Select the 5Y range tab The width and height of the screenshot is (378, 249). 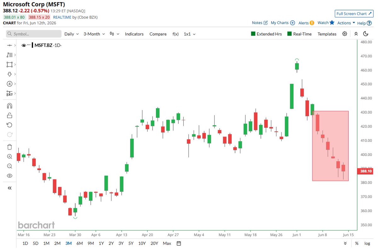(x=131, y=243)
